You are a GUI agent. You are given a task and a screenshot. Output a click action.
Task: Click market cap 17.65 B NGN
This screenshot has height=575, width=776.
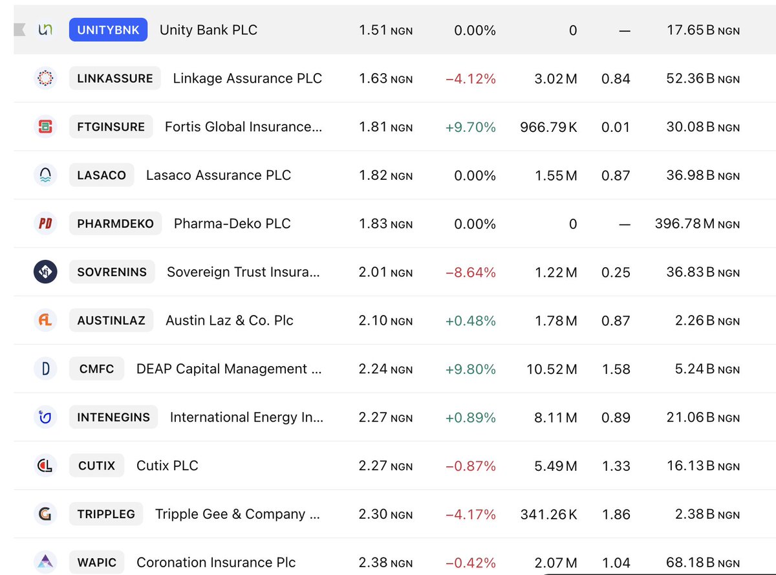pyautogui.click(x=704, y=30)
